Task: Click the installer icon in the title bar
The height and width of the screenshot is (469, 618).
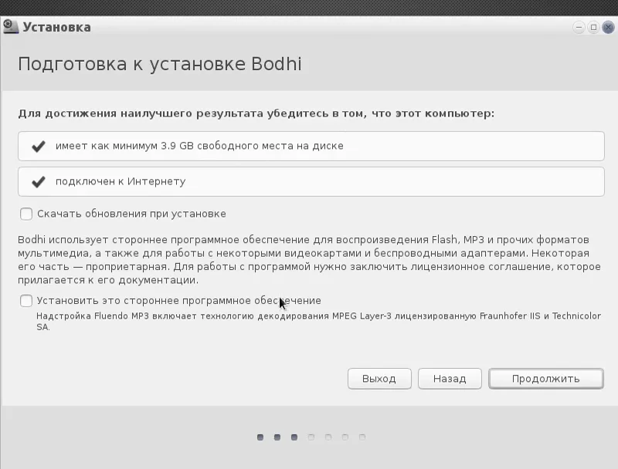Action: point(10,27)
